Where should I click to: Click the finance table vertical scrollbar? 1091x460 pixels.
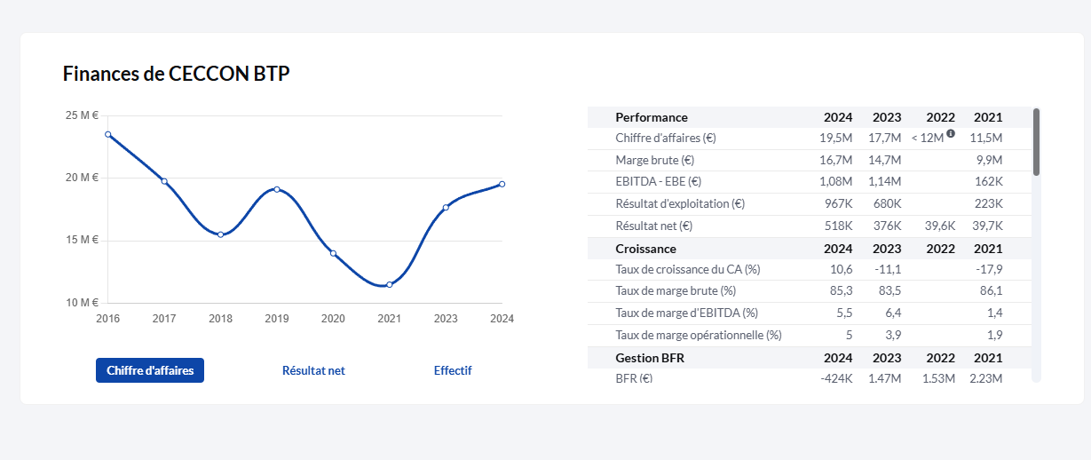point(1036,142)
